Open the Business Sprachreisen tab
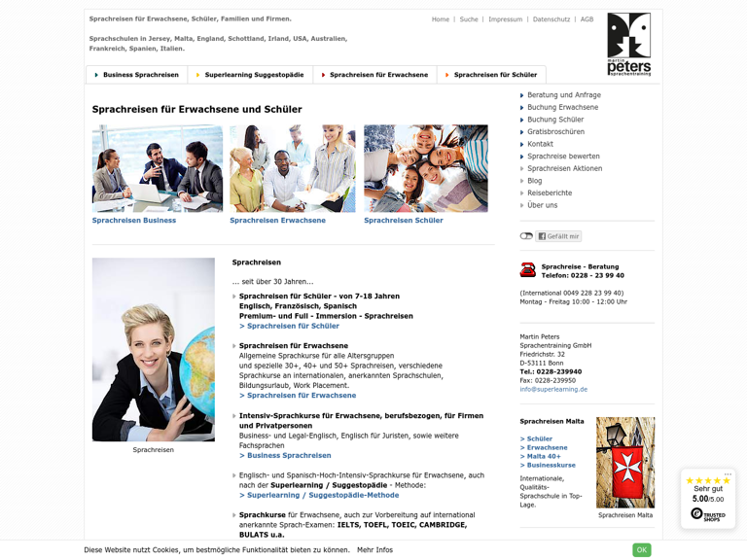This screenshot has height=560, width=747. coord(137,75)
